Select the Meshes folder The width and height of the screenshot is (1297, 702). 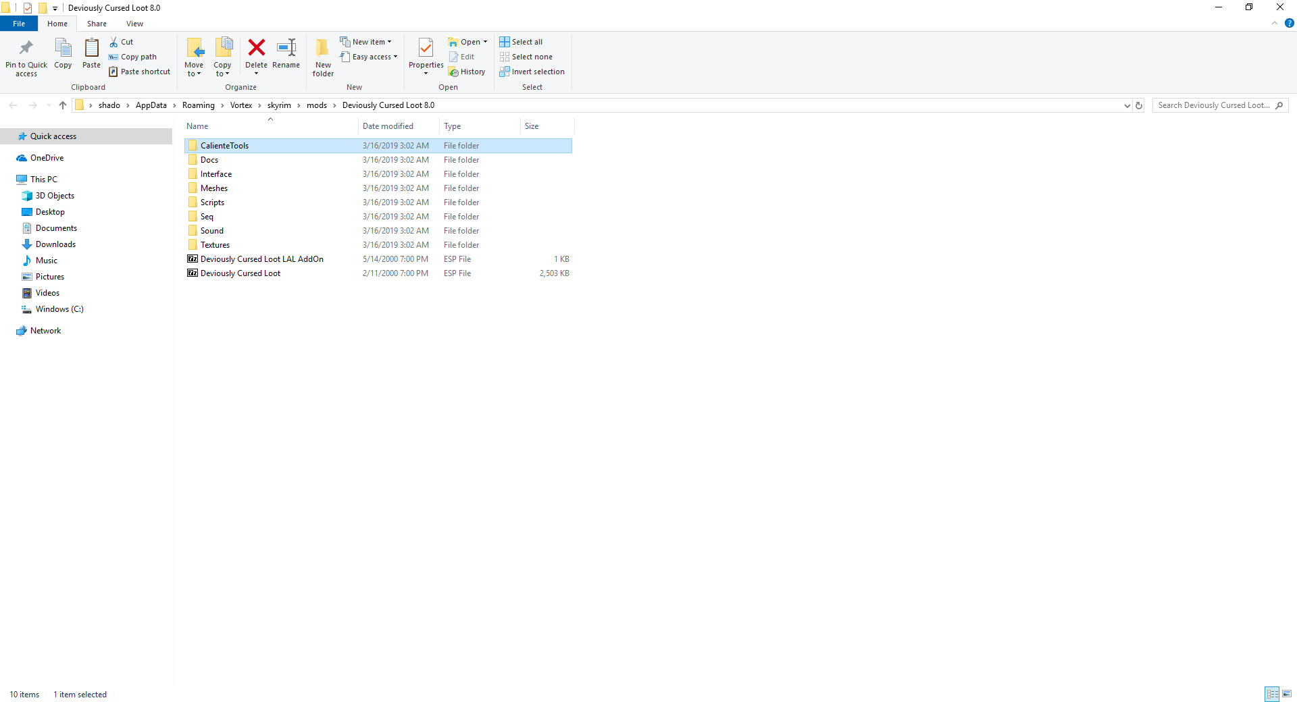coord(378,188)
